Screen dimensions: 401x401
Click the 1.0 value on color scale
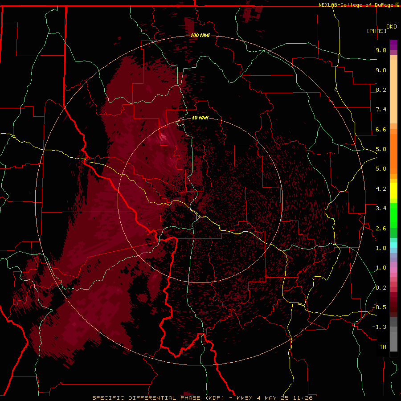381,268
